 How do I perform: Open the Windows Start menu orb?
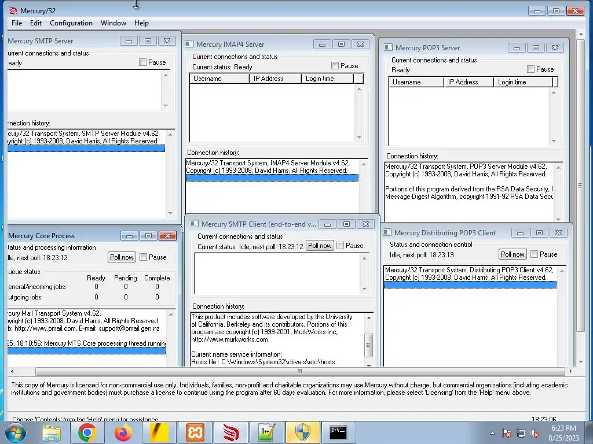coord(16,432)
